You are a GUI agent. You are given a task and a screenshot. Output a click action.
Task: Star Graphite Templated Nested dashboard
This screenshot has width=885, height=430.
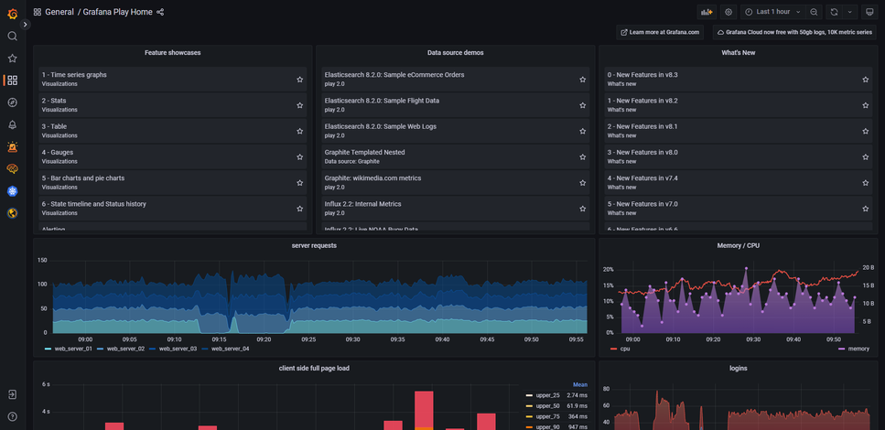(582, 156)
